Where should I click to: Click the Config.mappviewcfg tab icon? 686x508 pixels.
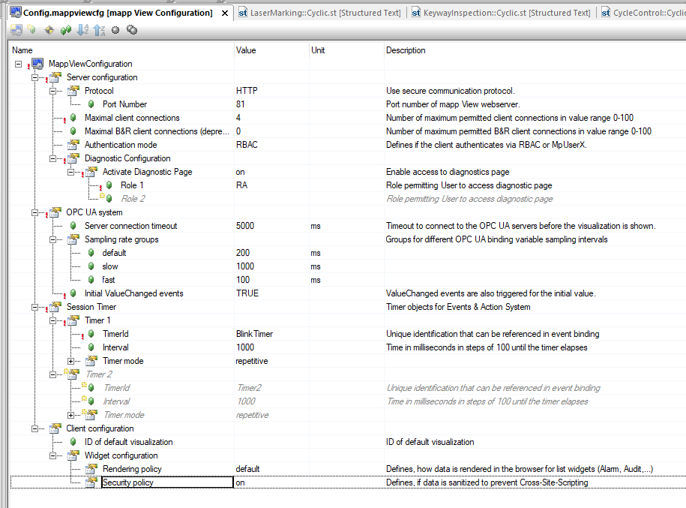[x=16, y=12]
